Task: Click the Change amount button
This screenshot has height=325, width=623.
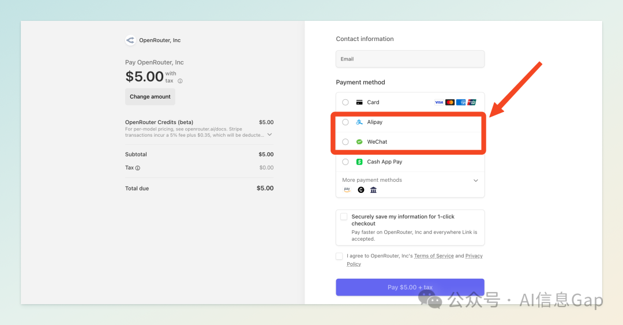Action: 150,96
